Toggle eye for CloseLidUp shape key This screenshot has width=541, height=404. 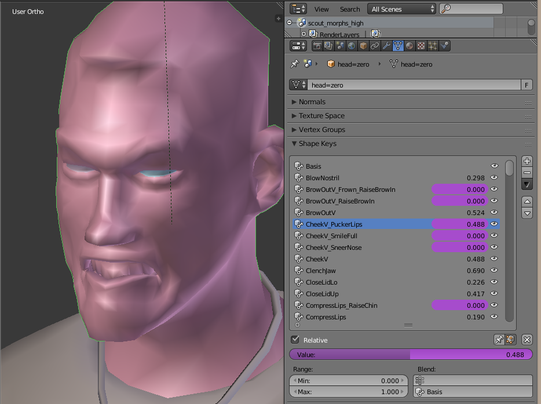click(x=495, y=293)
